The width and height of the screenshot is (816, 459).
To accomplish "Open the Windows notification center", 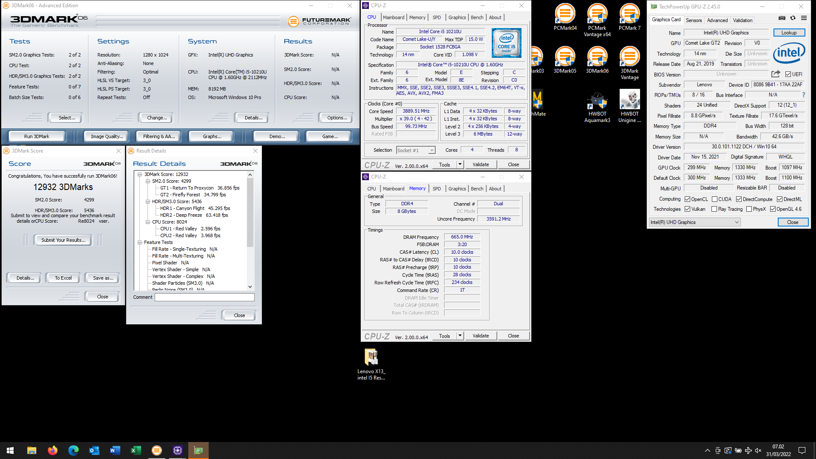I will coord(802,450).
